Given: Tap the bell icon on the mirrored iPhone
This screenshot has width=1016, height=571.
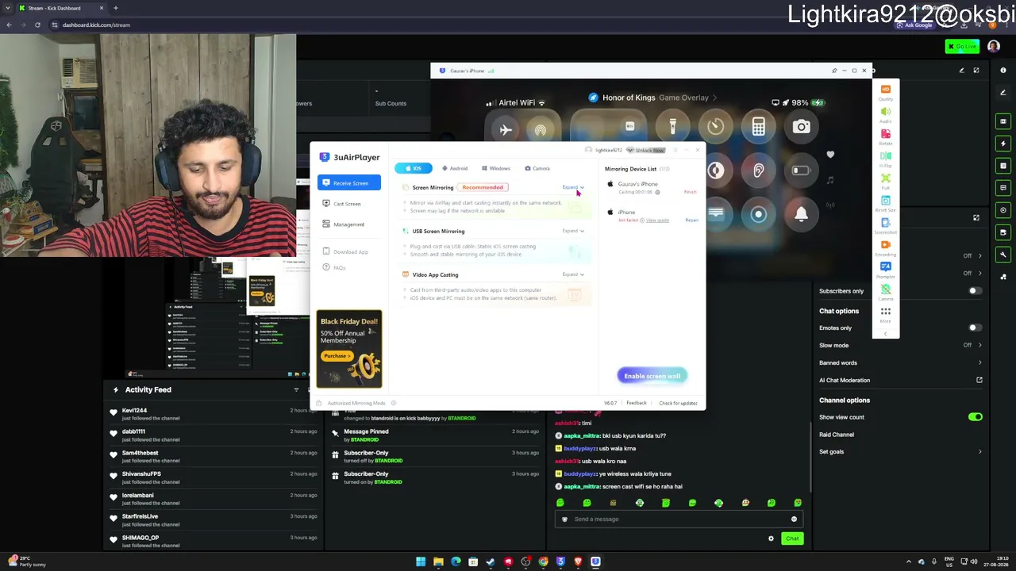Looking at the screenshot, I should (802, 214).
